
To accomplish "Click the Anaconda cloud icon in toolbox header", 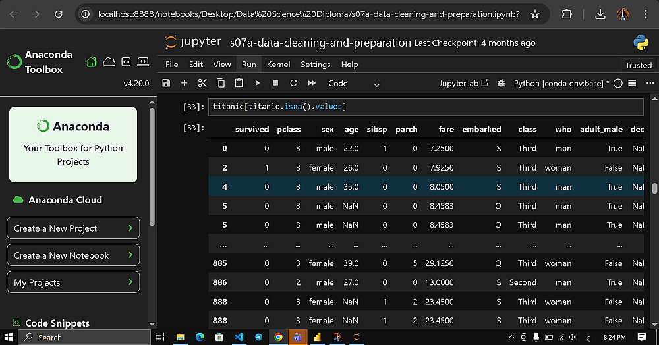I will (109, 62).
